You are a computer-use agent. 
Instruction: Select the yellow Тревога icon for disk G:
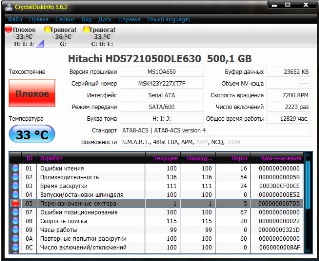pyautogui.click(x=48, y=30)
